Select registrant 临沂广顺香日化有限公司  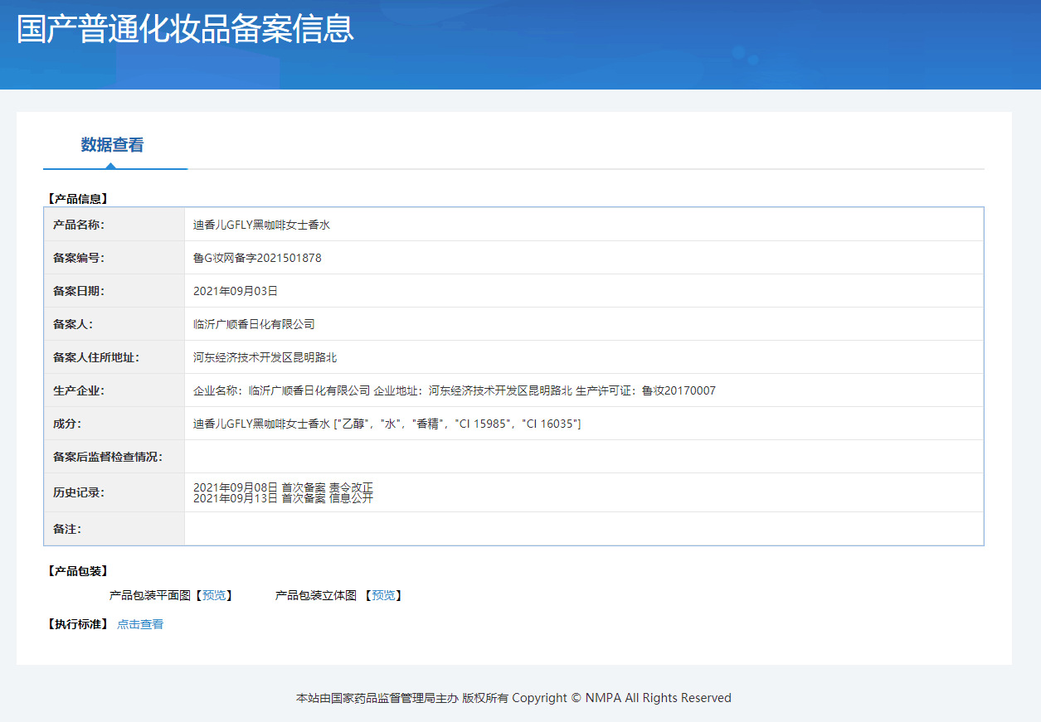[x=254, y=324]
